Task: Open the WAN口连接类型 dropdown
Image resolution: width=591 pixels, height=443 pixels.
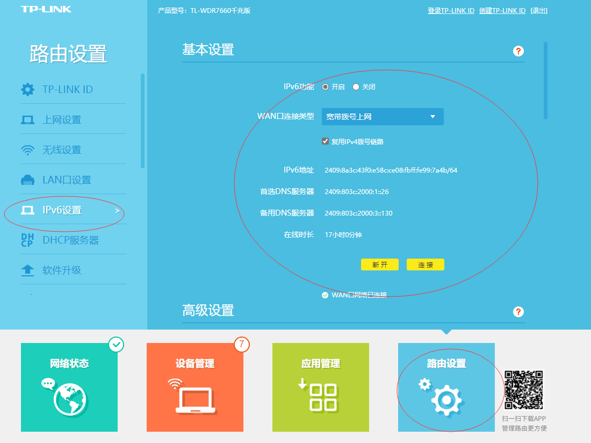Action: coord(382,117)
